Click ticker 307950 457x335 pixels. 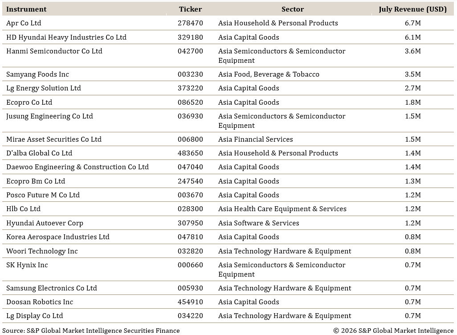[190, 223]
